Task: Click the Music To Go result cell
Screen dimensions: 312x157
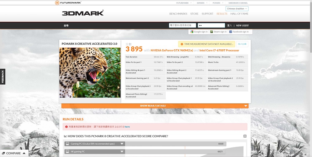Action: tap(228, 63)
